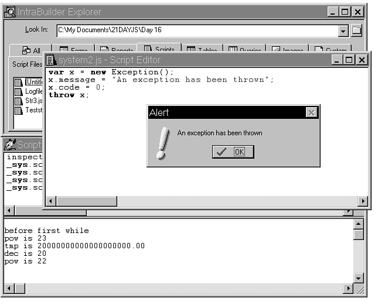Switch to the All tab

(x=30, y=50)
